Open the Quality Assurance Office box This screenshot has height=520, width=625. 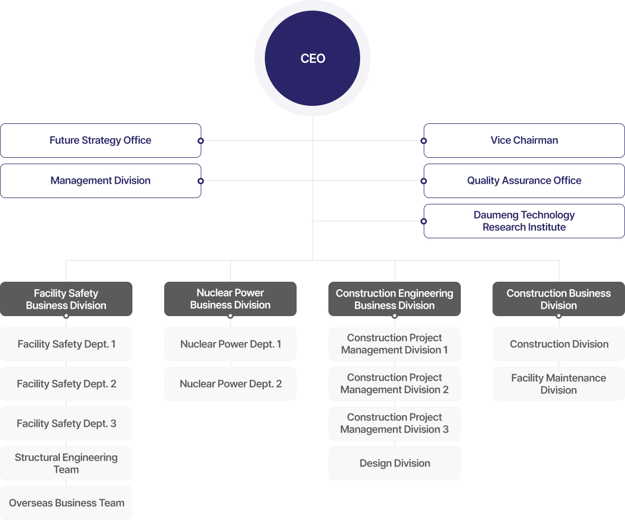(x=524, y=181)
